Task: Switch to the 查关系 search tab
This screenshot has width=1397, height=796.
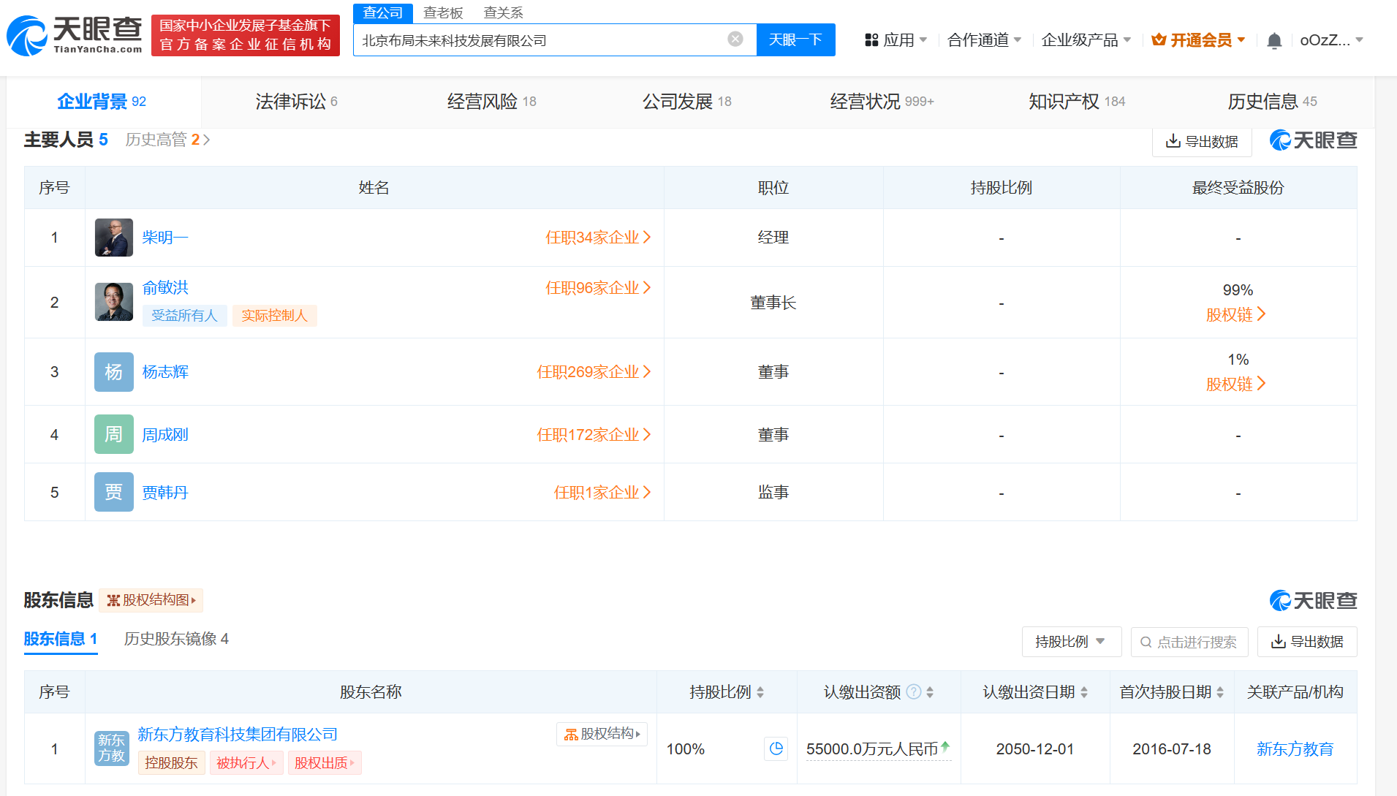Action: [504, 12]
